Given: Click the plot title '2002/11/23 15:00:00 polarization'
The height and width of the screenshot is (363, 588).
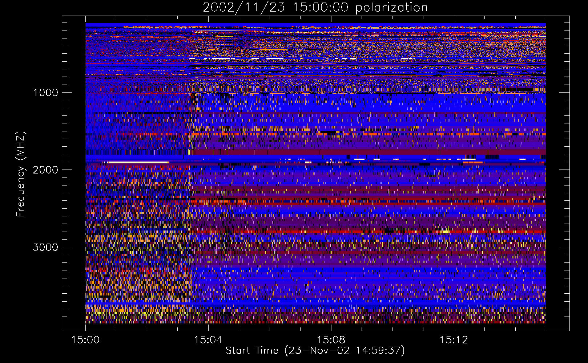Looking at the screenshot, I should pyautogui.click(x=315, y=8).
